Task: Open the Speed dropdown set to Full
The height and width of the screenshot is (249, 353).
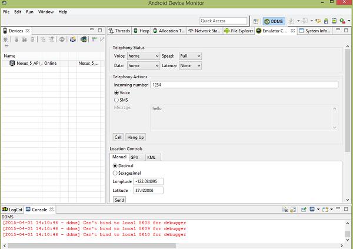Action: 190,56
